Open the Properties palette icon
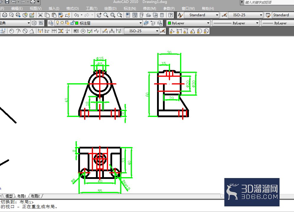 coord(128,15)
